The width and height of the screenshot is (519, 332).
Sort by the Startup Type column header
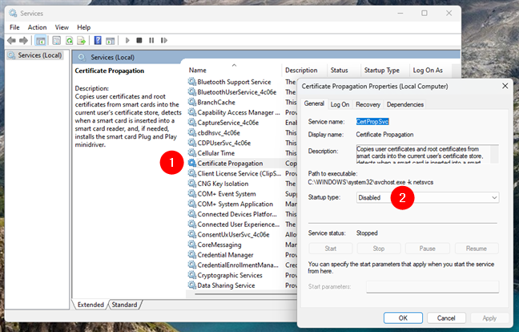(384, 71)
